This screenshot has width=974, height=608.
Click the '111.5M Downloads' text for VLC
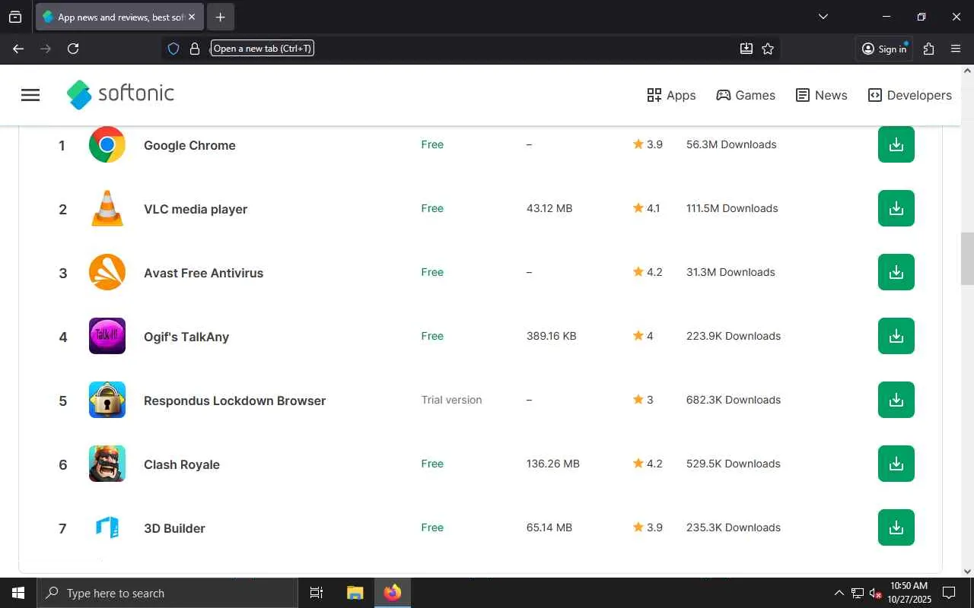click(732, 208)
